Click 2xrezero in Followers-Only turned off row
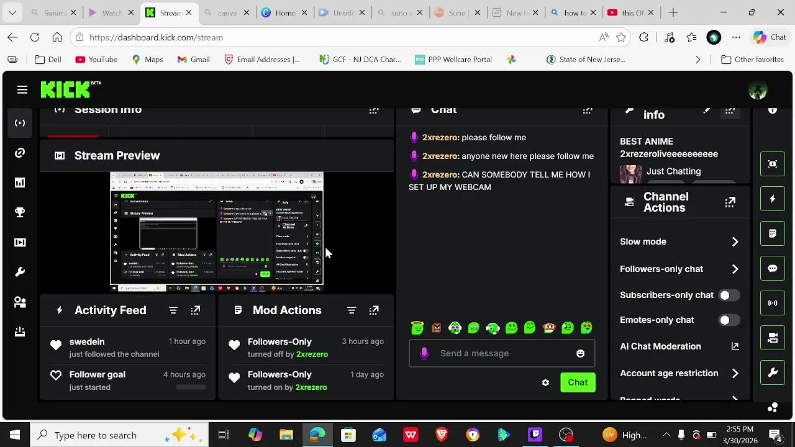The height and width of the screenshot is (447, 795). pos(312,354)
